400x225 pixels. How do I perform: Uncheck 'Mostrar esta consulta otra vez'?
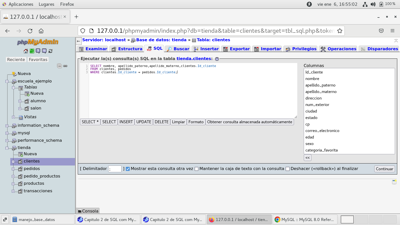point(128,169)
